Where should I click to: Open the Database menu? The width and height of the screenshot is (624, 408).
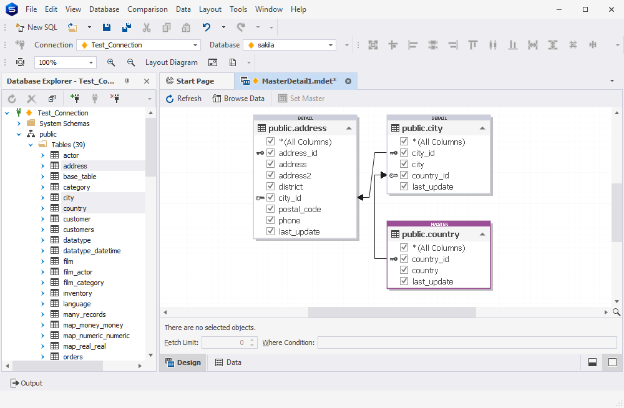tap(104, 9)
